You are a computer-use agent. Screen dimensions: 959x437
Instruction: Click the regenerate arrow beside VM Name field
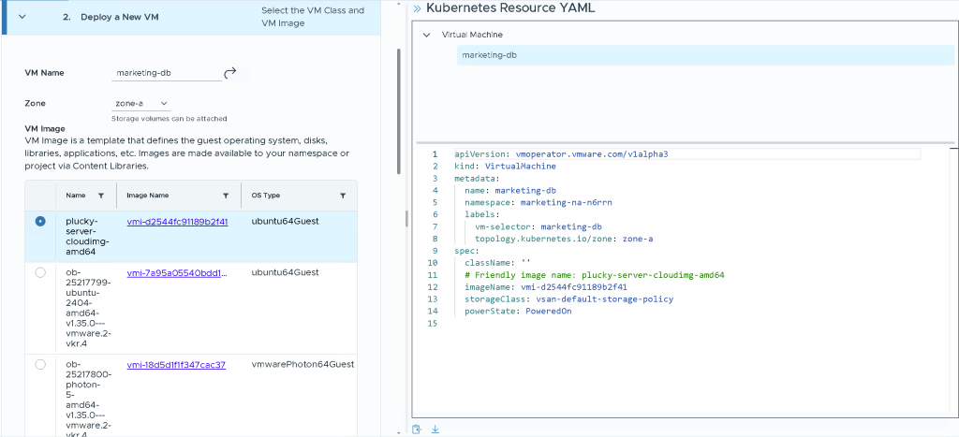pyautogui.click(x=230, y=72)
